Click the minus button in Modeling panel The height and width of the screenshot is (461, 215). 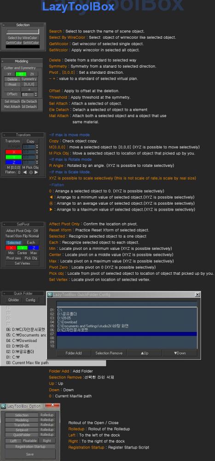click(12, 89)
